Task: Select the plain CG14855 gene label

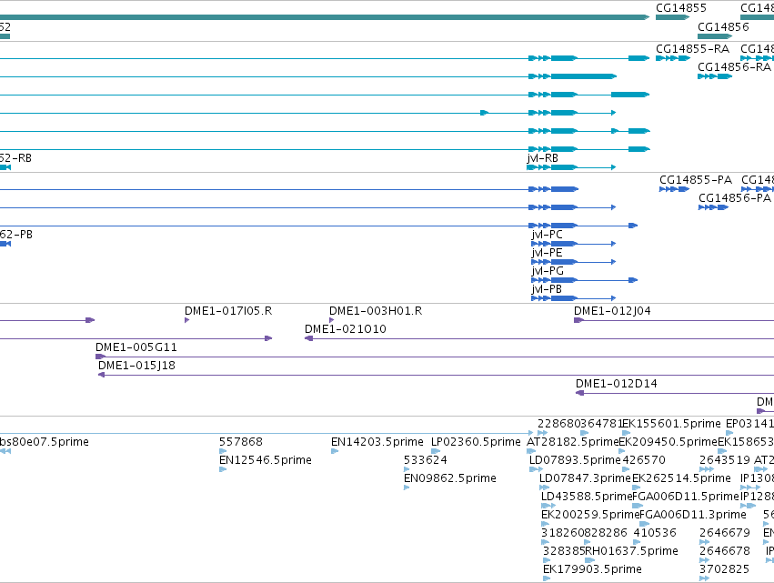Action: tap(680, 8)
